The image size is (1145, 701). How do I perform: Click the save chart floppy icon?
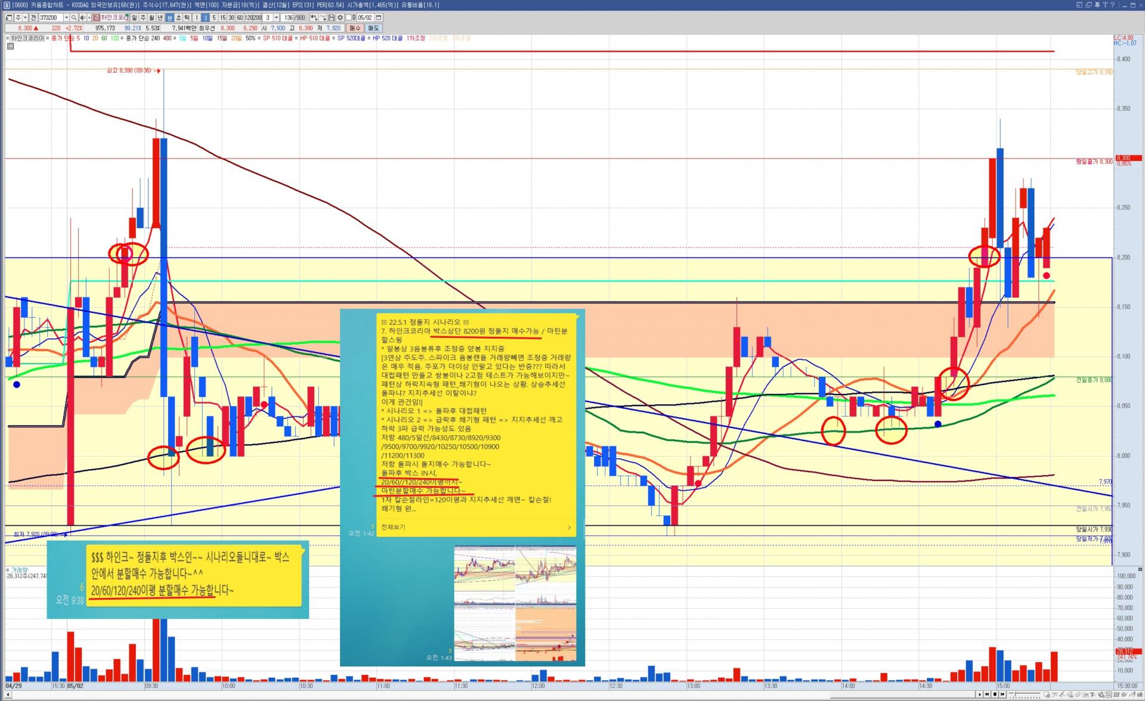coord(331,18)
